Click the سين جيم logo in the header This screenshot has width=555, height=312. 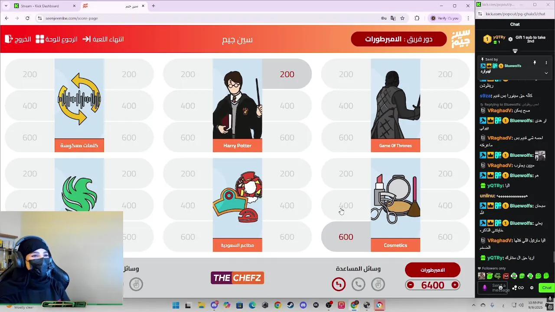pyautogui.click(x=460, y=39)
